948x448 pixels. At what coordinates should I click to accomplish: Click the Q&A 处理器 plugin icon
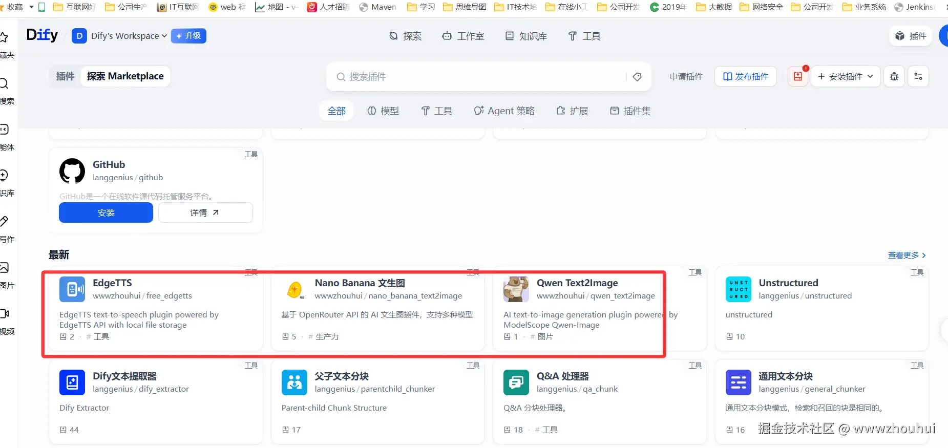click(516, 382)
